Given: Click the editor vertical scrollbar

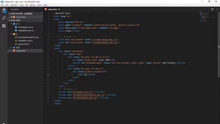Looking at the screenshot, I should pyautogui.click(x=219, y=44).
